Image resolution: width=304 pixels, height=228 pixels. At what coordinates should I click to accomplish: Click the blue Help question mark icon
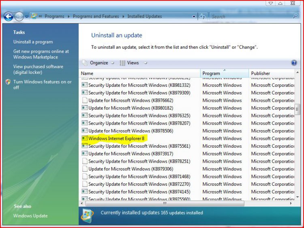click(x=294, y=63)
